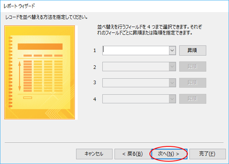
Task: Click the sort field 3 combo box
Action: point(139,83)
